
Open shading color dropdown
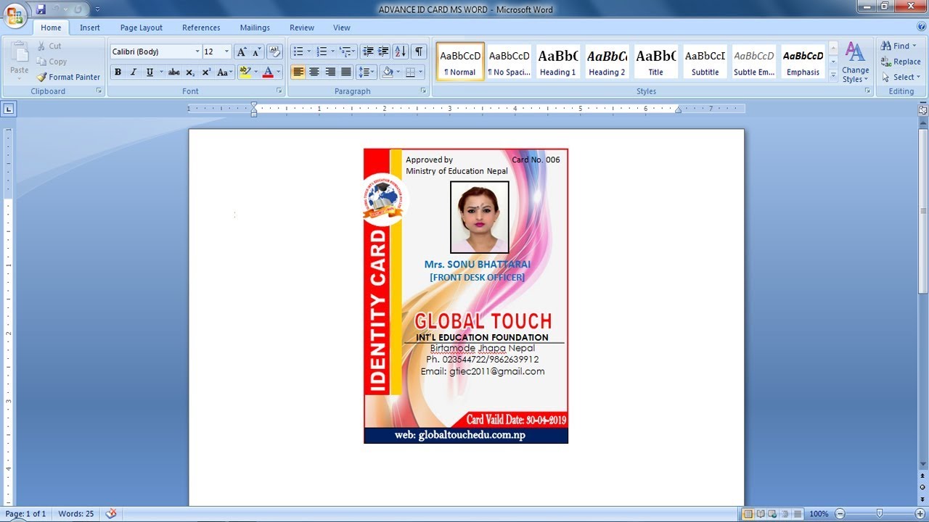tap(399, 72)
